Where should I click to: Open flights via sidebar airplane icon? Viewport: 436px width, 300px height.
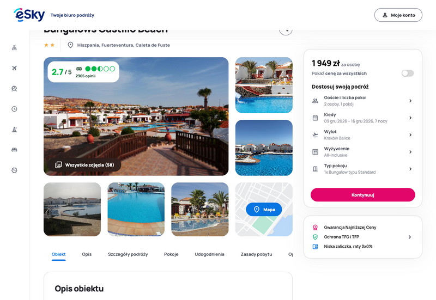15,68
